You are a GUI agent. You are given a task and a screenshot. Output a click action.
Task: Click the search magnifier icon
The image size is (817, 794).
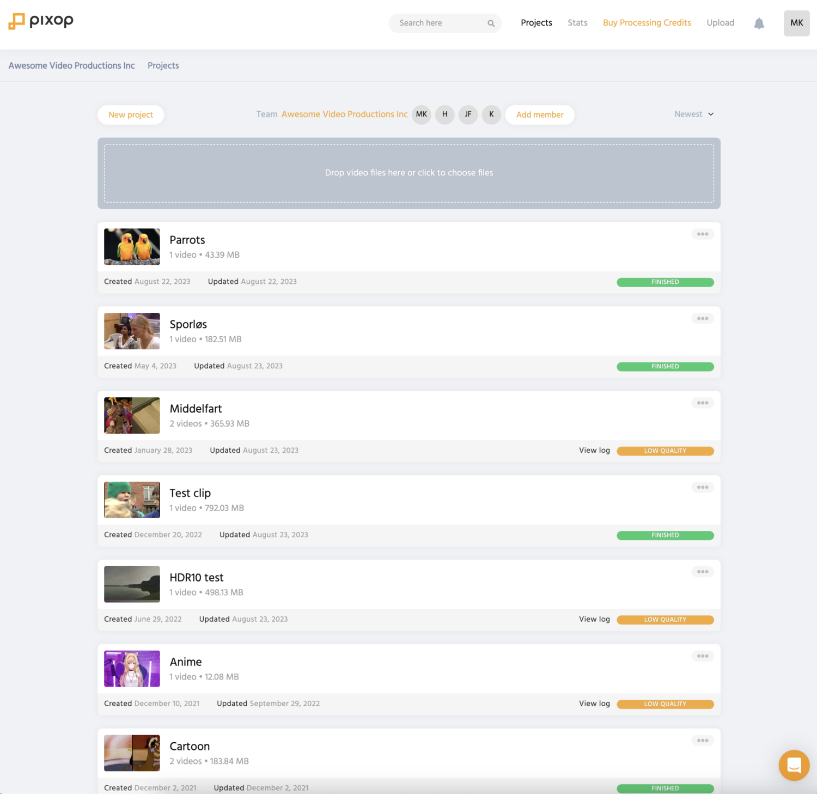coord(490,23)
